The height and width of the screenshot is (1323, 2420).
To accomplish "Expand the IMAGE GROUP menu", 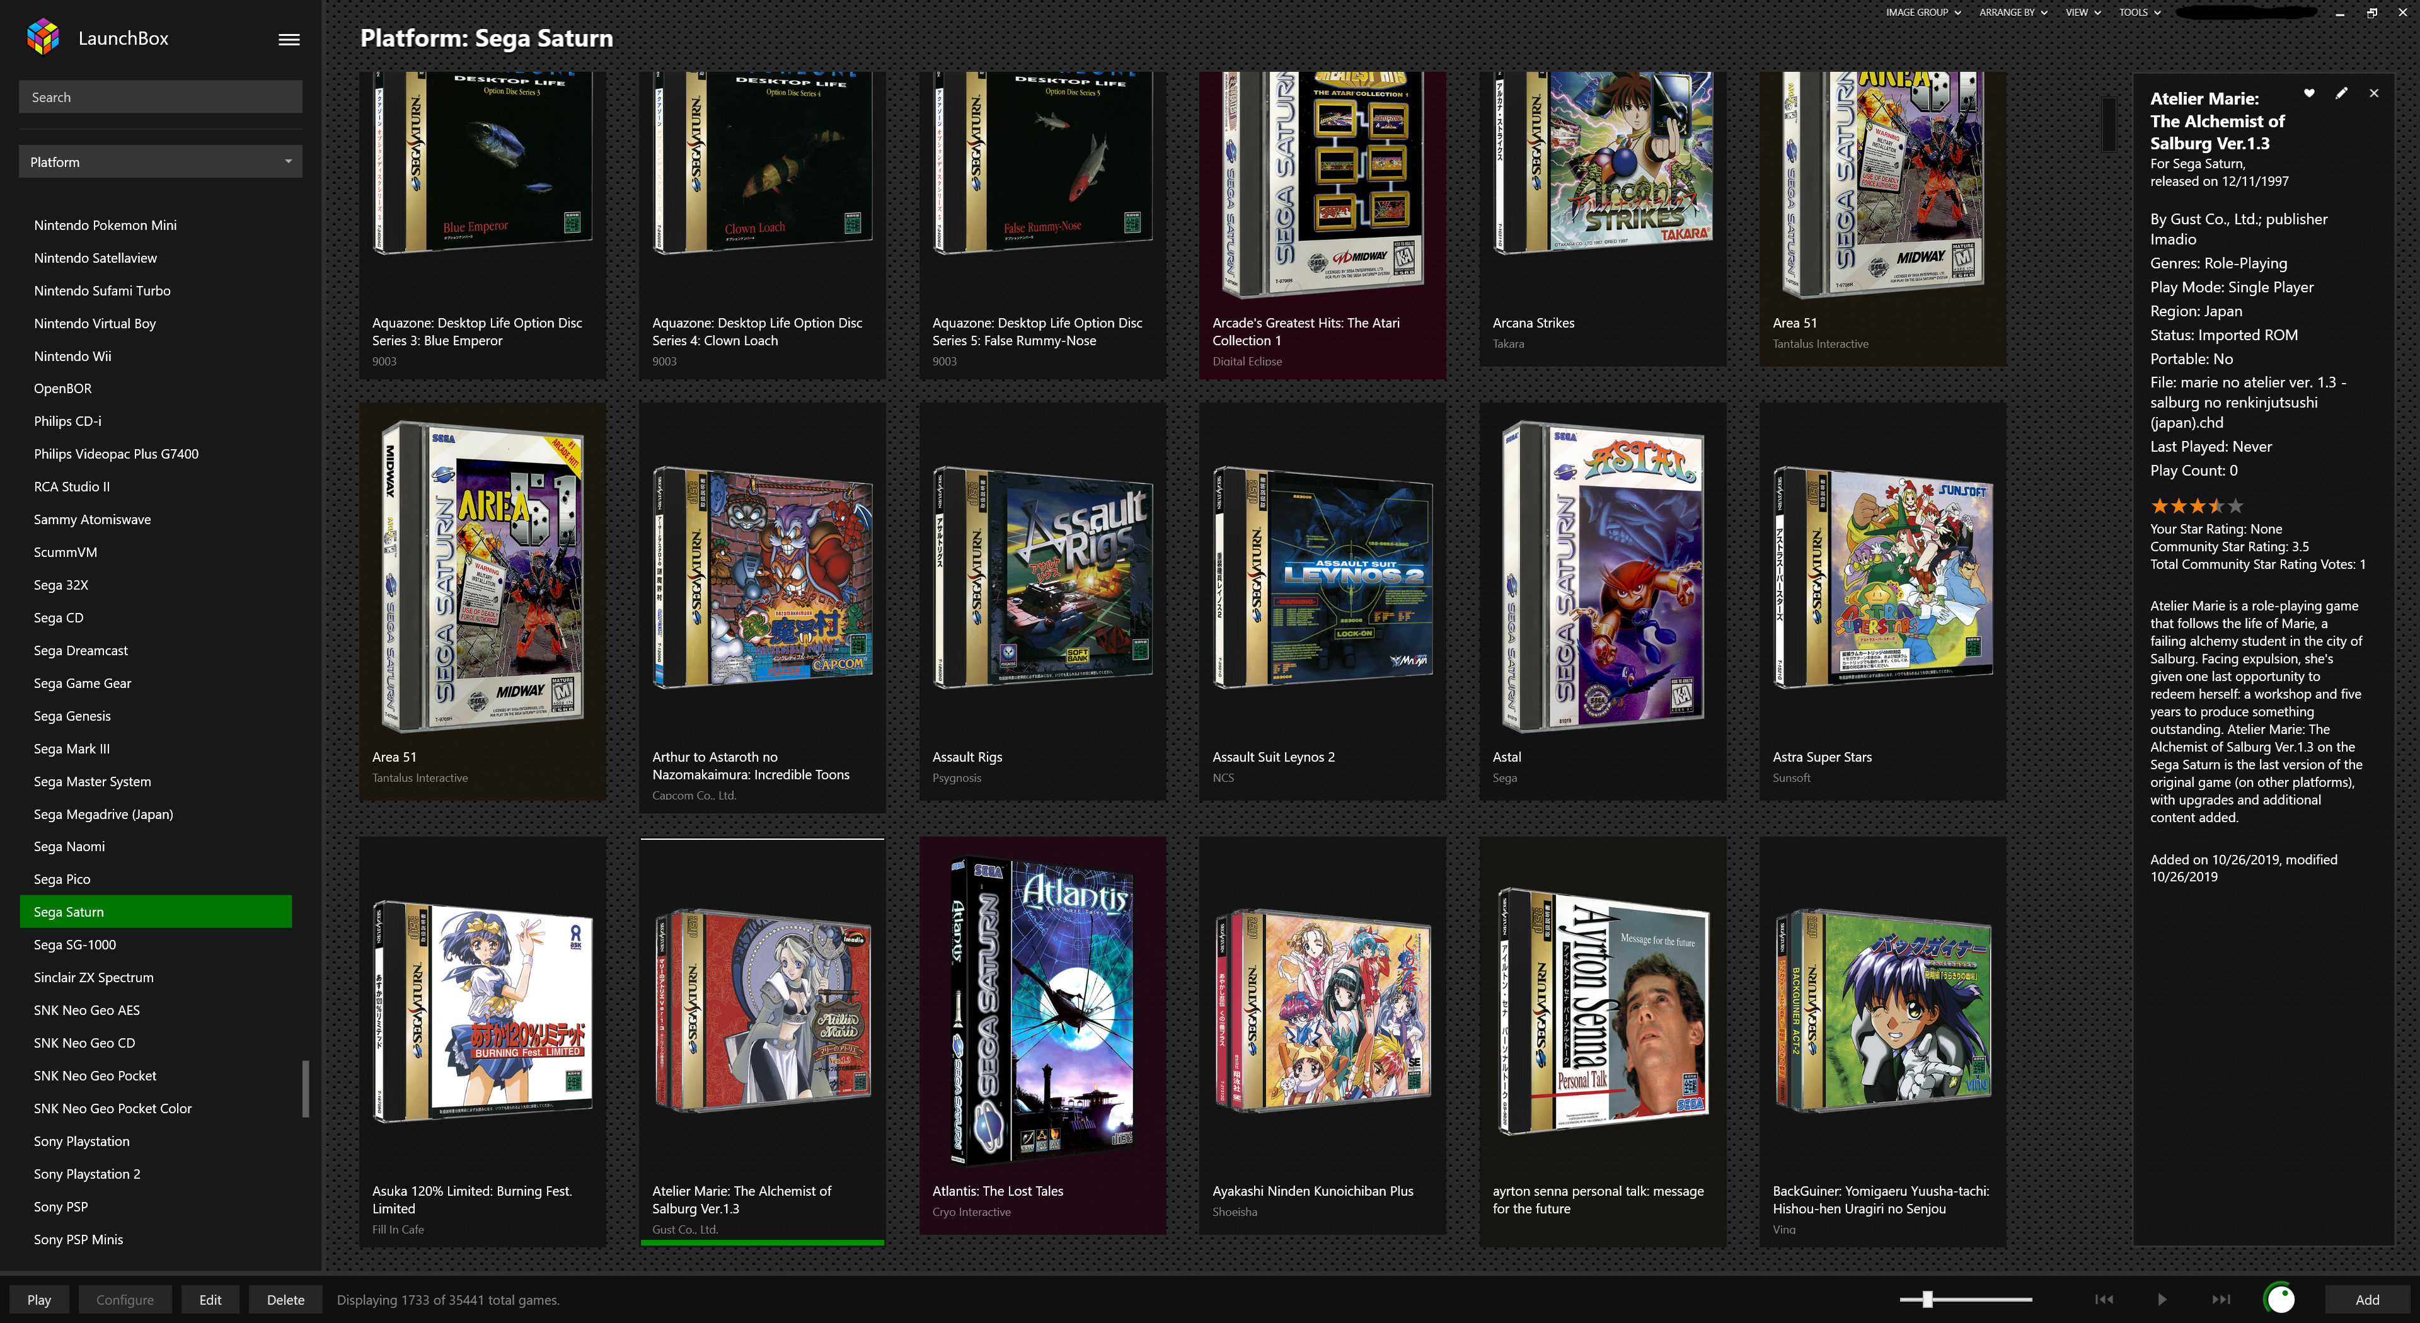I will point(1922,12).
